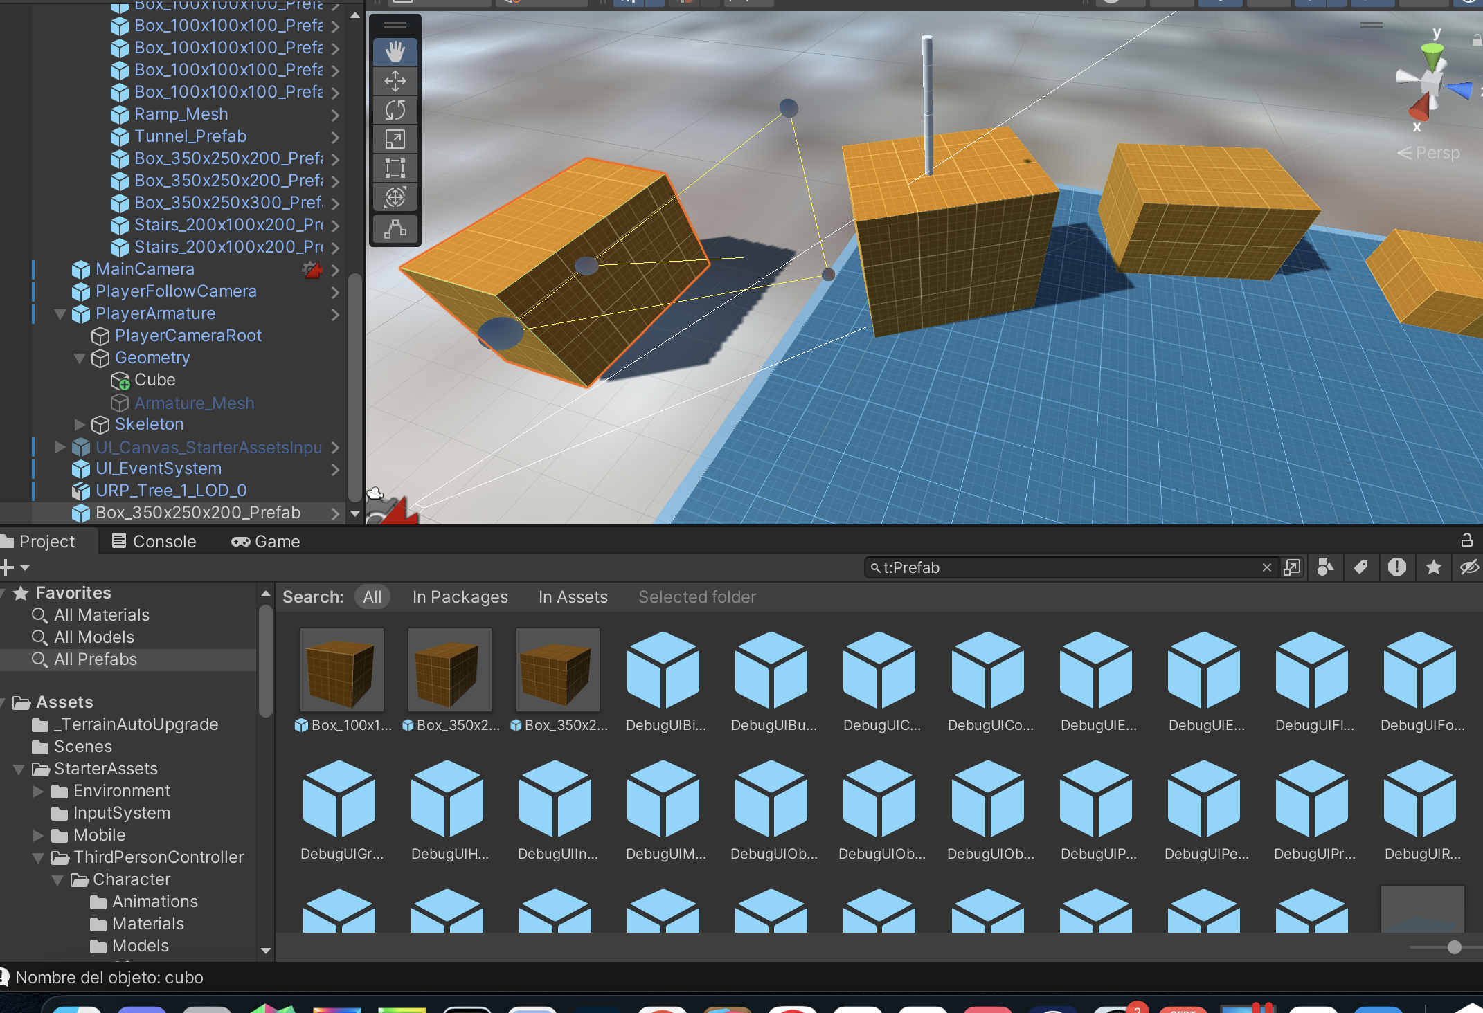
Task: Filter search to In Packages
Action: [x=460, y=597]
